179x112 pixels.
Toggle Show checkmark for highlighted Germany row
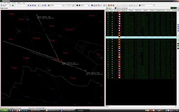click(x=116, y=37)
